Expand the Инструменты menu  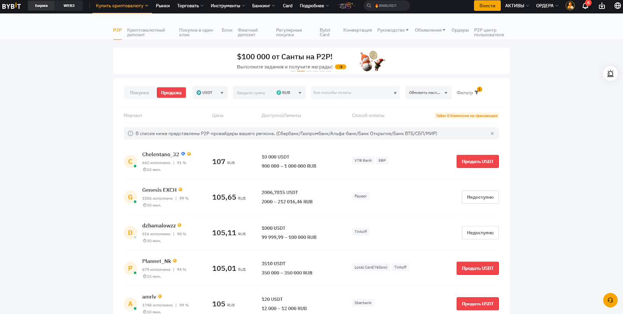[228, 6]
